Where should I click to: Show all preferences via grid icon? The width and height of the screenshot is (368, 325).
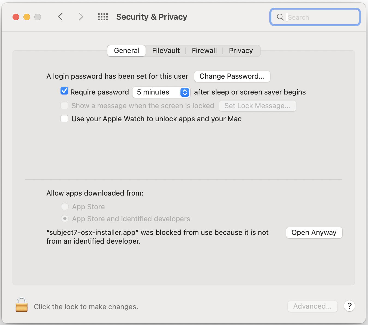pos(103,17)
